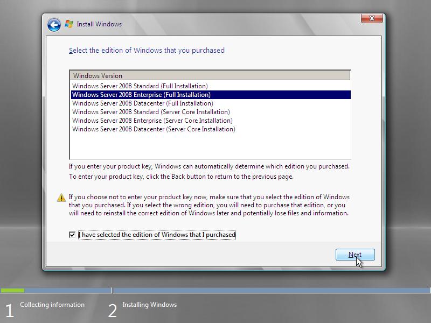Choose Windows Server 2008 Datacenter (Server Core Installation)
Viewport: 431px width, 323px height.
pyautogui.click(x=211, y=129)
